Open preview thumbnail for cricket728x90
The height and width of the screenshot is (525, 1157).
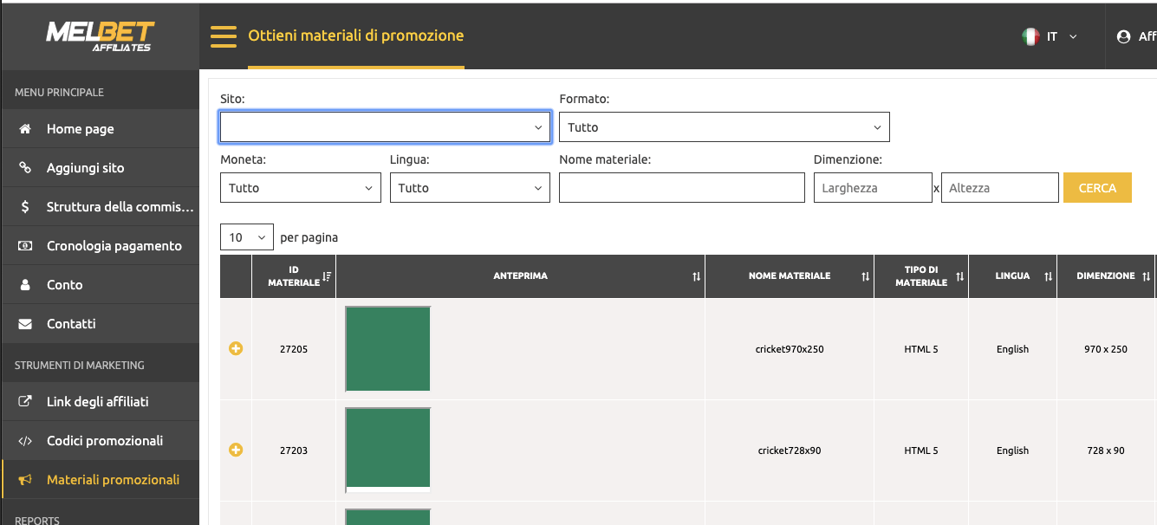pos(388,450)
